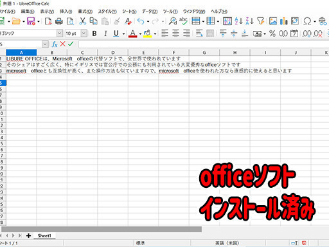Open the 書式(O) menu

tap(85, 12)
